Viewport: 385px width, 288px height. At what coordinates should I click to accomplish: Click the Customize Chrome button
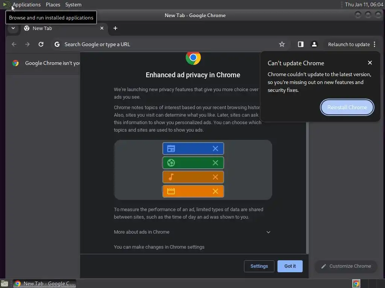346,266
